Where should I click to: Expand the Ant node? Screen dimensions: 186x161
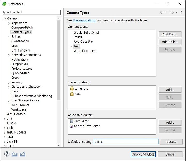click(x=5, y=119)
